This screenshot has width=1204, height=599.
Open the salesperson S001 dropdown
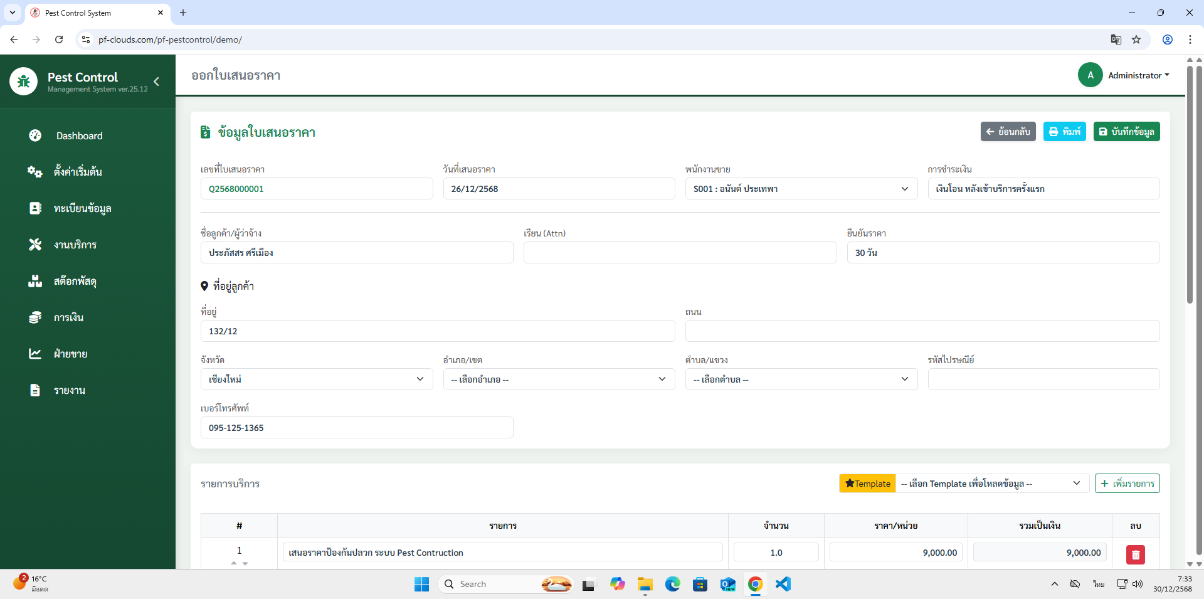coord(801,189)
